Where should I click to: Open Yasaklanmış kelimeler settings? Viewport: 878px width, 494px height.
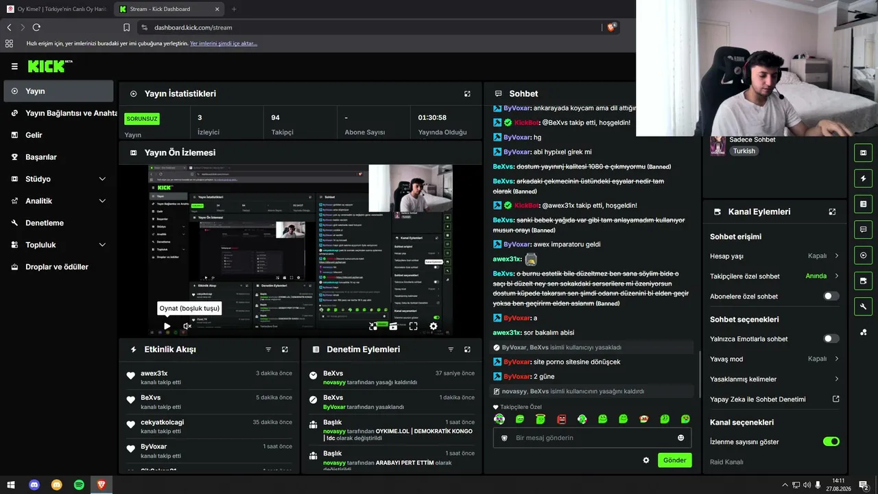pyautogui.click(x=774, y=379)
